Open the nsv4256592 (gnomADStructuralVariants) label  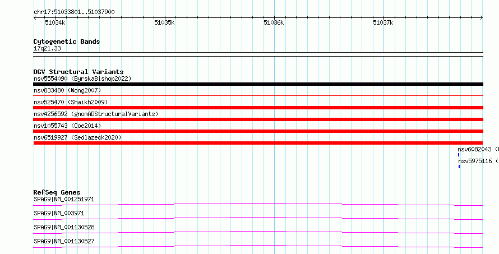click(96, 114)
